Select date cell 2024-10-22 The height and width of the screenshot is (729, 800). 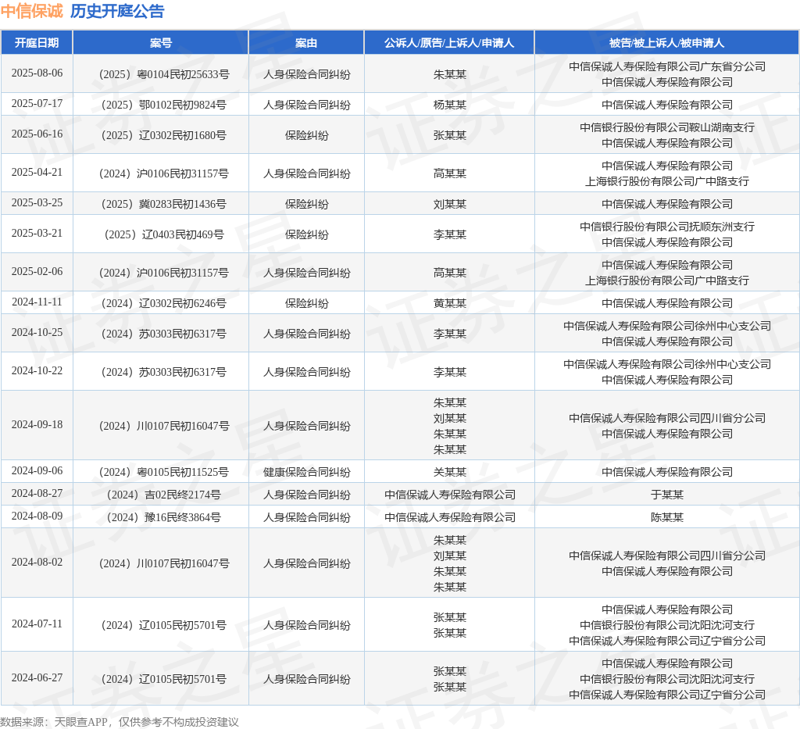pyautogui.click(x=37, y=370)
